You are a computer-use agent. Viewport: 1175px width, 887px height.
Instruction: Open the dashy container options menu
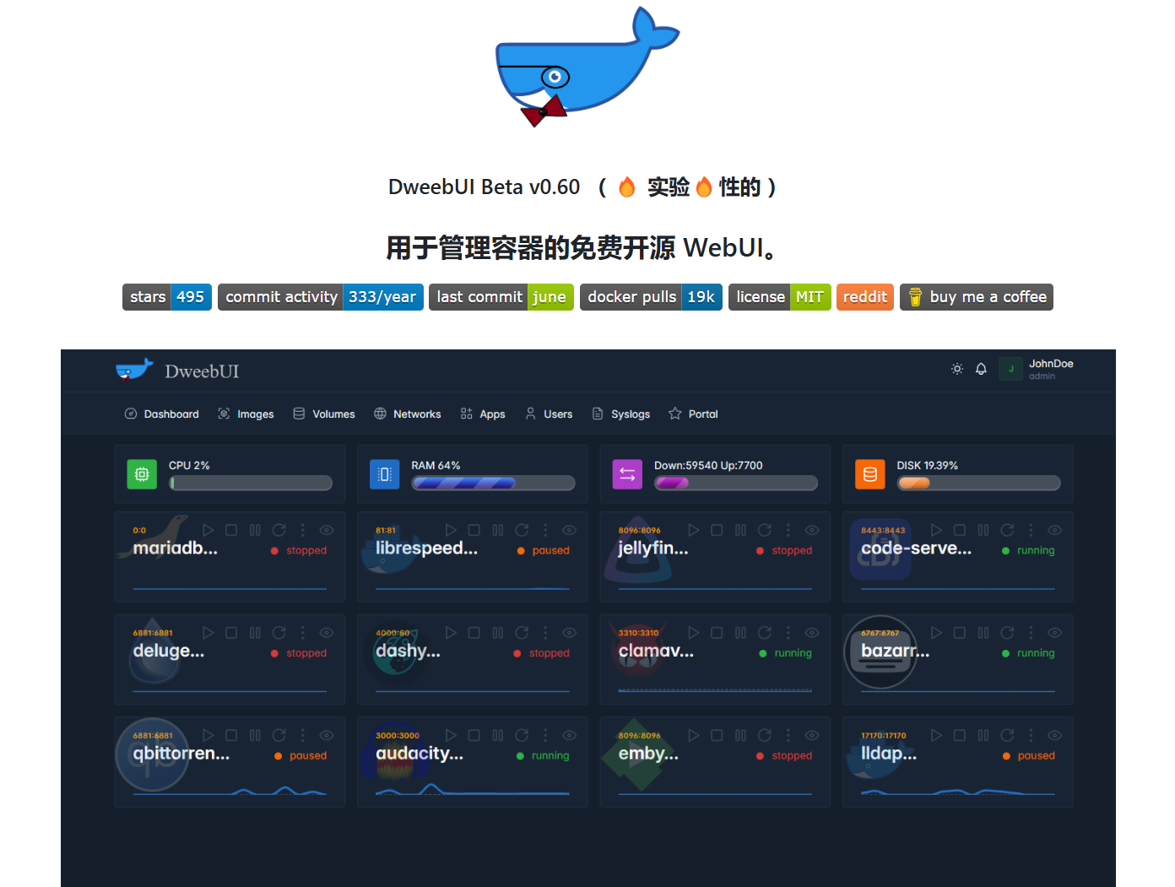tap(545, 633)
